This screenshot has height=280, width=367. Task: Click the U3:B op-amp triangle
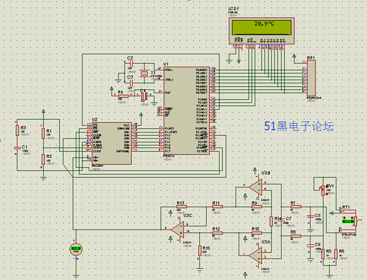255,187
